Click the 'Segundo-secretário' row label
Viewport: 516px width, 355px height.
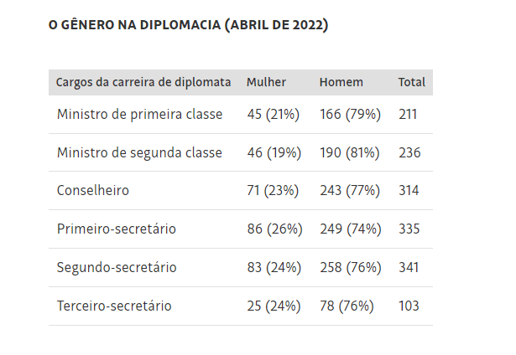[x=117, y=267]
